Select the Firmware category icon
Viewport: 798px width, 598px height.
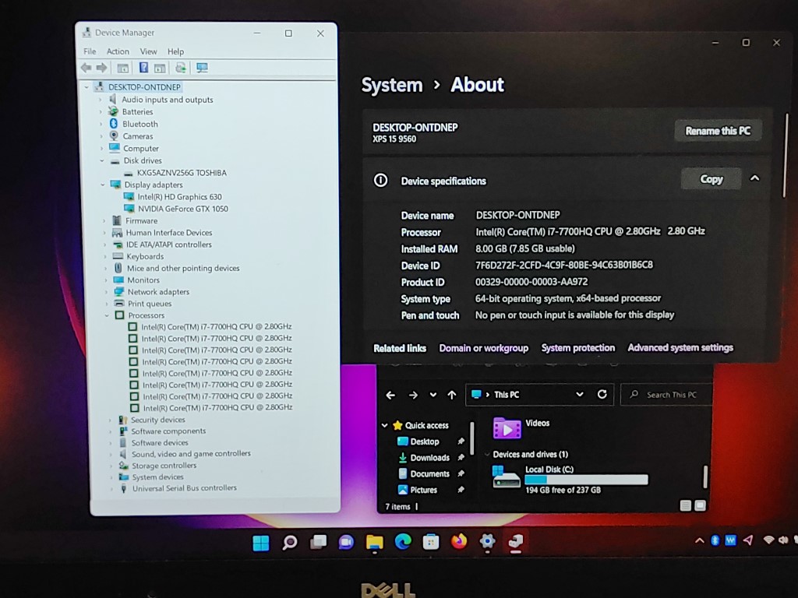(x=117, y=220)
